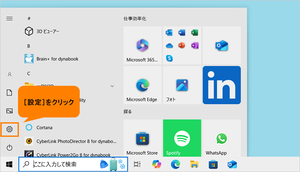Open Pictures icon in Start sidebar

click(9, 111)
